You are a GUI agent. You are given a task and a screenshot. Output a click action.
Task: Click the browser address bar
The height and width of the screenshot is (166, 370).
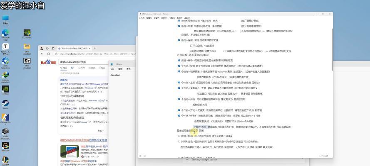click(x=94, y=54)
